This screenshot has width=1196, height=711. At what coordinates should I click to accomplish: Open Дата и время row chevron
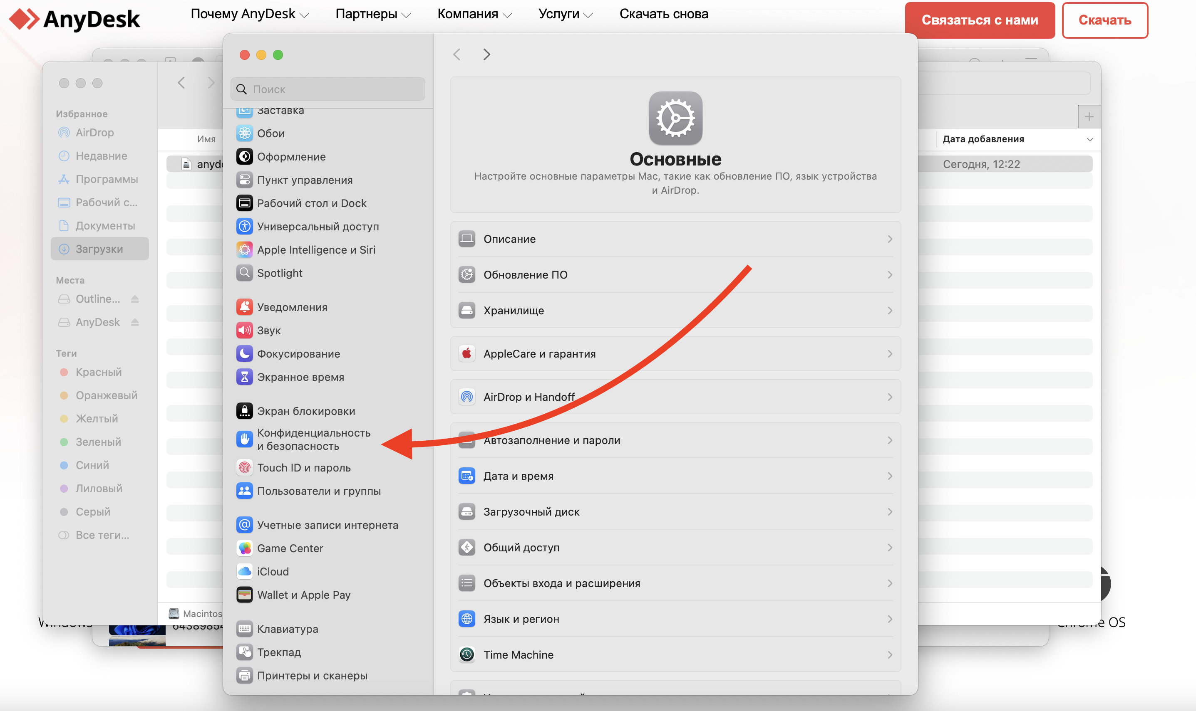pyautogui.click(x=890, y=476)
